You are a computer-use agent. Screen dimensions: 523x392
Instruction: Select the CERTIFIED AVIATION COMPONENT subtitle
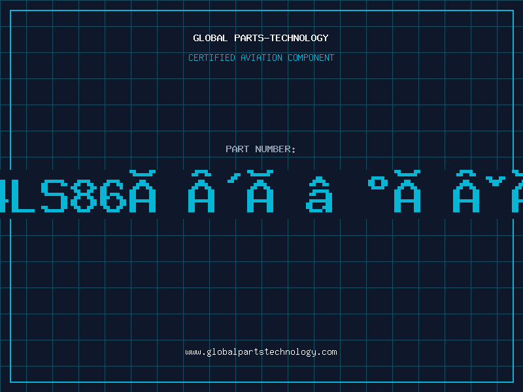pos(261,57)
